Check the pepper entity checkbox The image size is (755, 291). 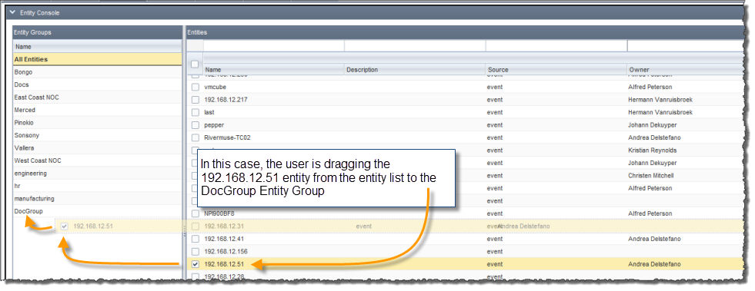coord(195,125)
